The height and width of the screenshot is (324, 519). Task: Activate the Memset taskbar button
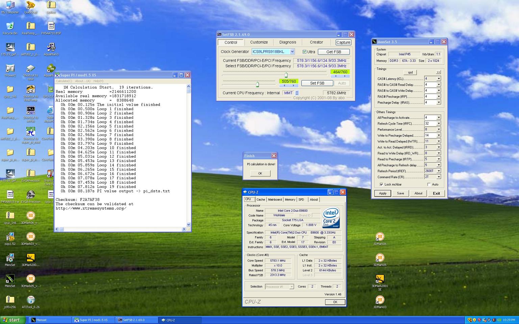pyautogui.click(x=50, y=320)
